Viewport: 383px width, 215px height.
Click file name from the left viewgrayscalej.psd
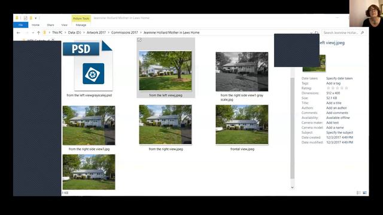coord(89,96)
